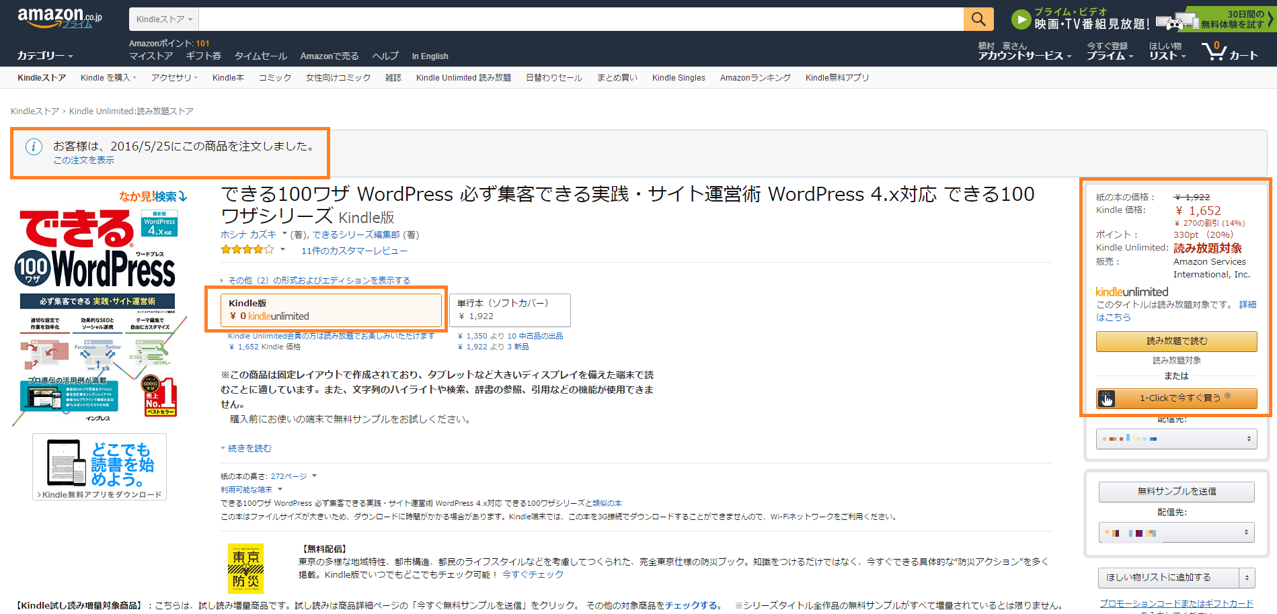This screenshot has height=614, width=1277.
Task: Click マイストア header link
Action: click(x=151, y=56)
